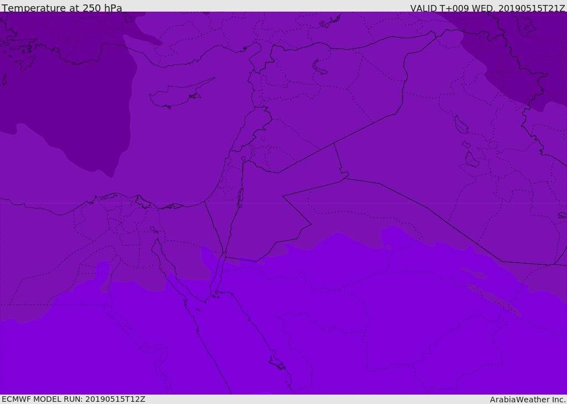Image resolution: width=567 pixels, height=404 pixels.
Task: Click the 'ECMWF MODEL RUN: 20190515T12Z' label
Action: (74, 399)
